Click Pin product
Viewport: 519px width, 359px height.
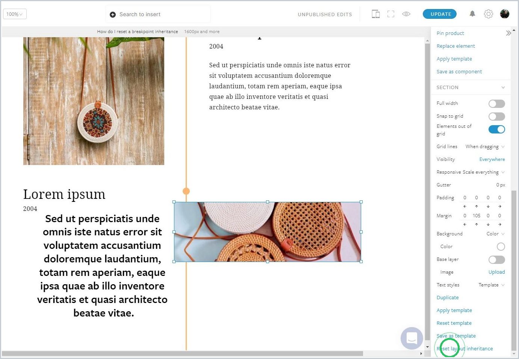[450, 33]
